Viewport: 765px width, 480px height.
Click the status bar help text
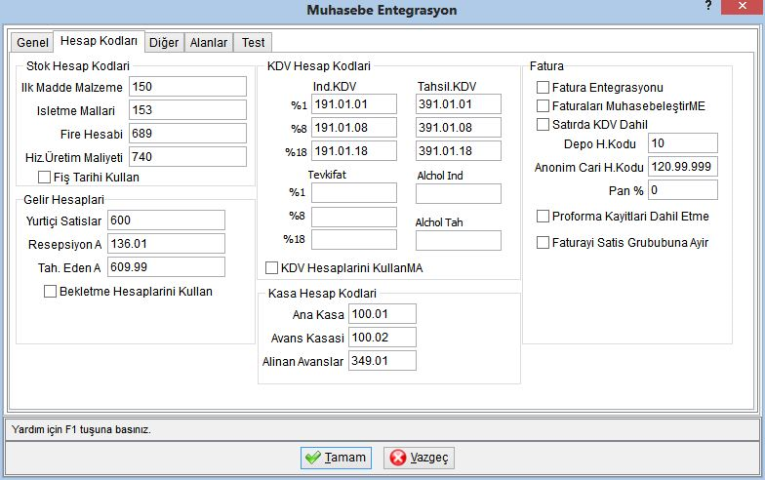click(81, 429)
